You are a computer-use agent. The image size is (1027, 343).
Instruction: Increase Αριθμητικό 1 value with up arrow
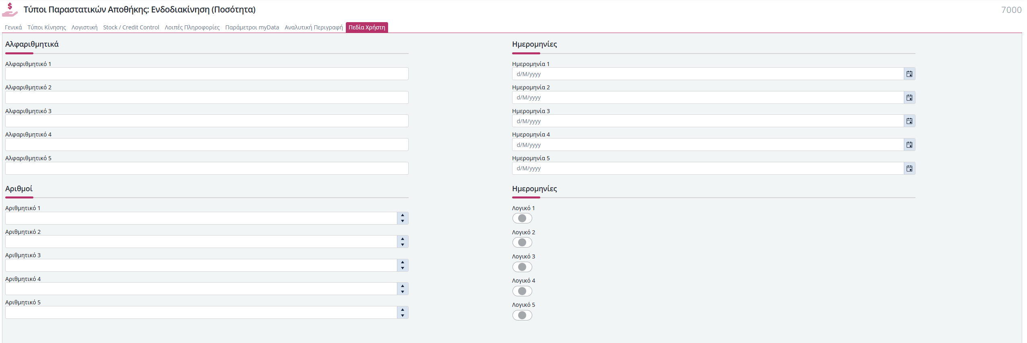tap(403, 215)
